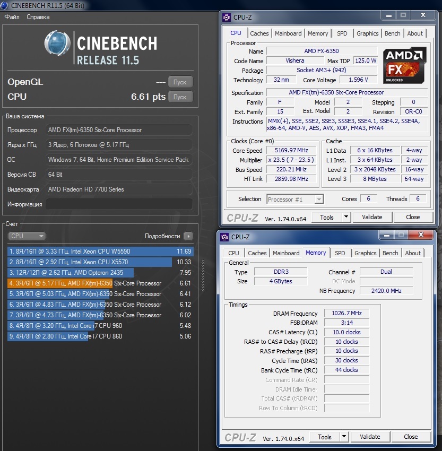442x451 pixels.
Task: Click the Видеокарта field AMD Radeon HD 7700
Action: coord(119,189)
